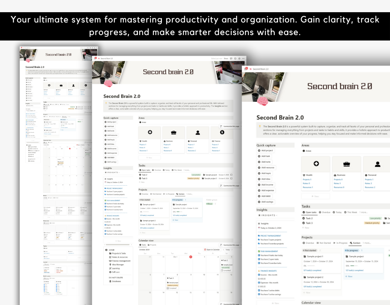Click Summarize this page beside Areas in middle window
Viewport: 390px width, 305px height.
click(x=230, y=127)
